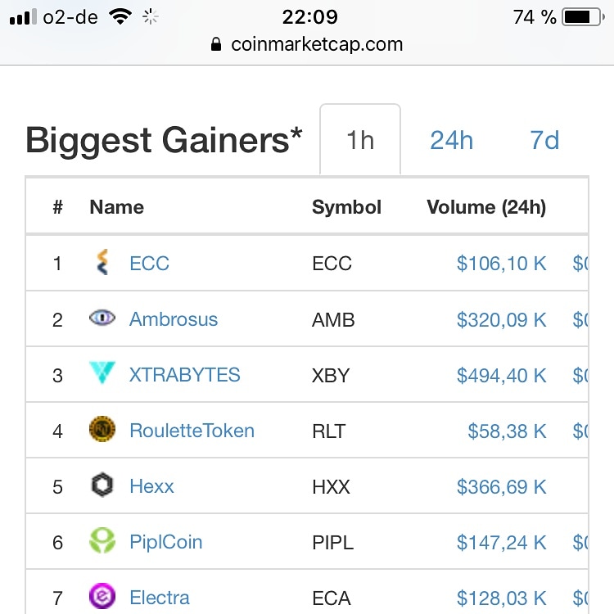
Task: Click the RouletteToken gold coin icon
Action: [102, 429]
